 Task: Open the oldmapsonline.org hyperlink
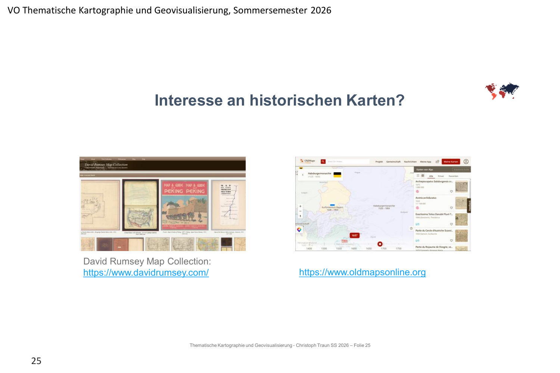pyautogui.click(x=362, y=272)
